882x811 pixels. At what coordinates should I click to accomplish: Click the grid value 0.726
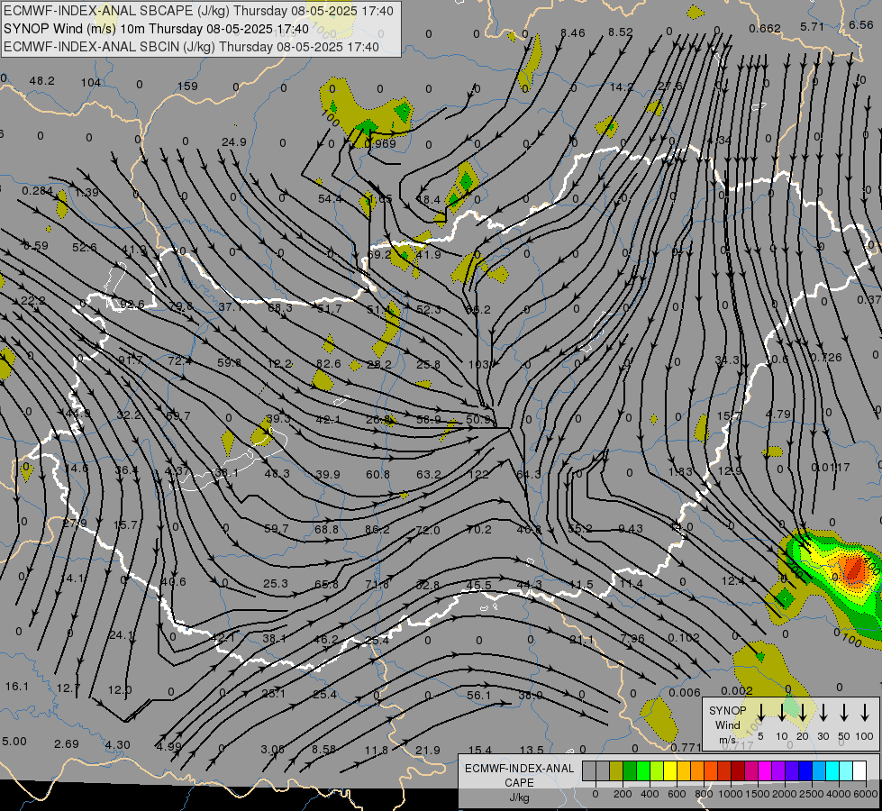[826, 358]
